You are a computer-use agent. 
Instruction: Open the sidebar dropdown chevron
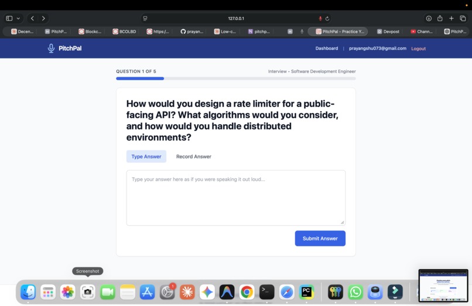(18, 18)
